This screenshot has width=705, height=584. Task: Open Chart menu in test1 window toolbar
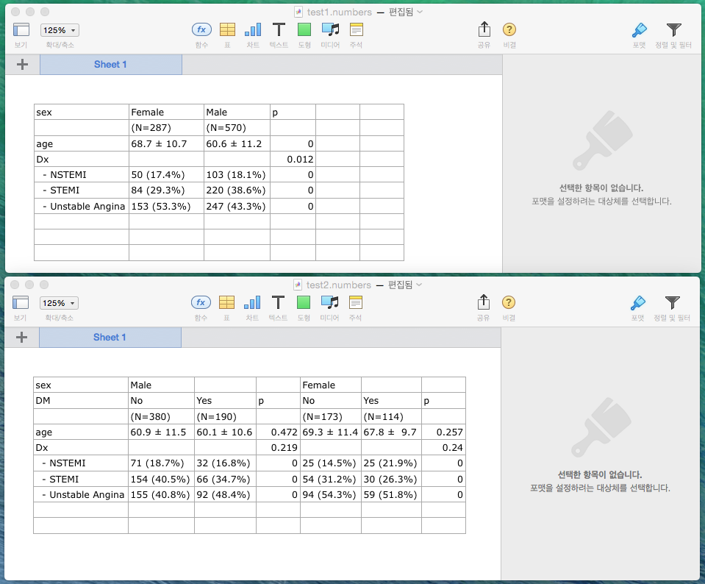253,30
